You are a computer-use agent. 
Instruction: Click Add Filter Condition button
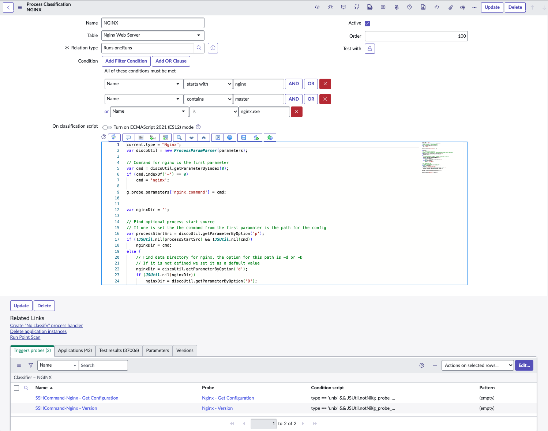pyautogui.click(x=126, y=61)
